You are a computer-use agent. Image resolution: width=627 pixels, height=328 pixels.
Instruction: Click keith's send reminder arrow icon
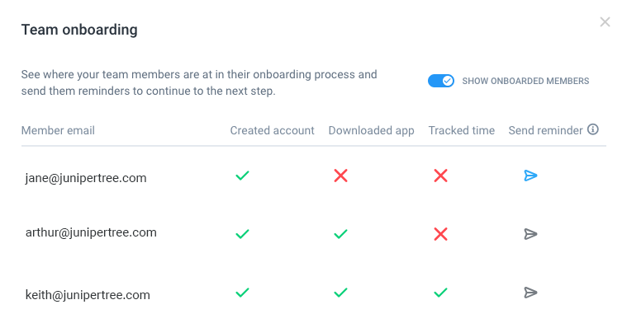530,293
